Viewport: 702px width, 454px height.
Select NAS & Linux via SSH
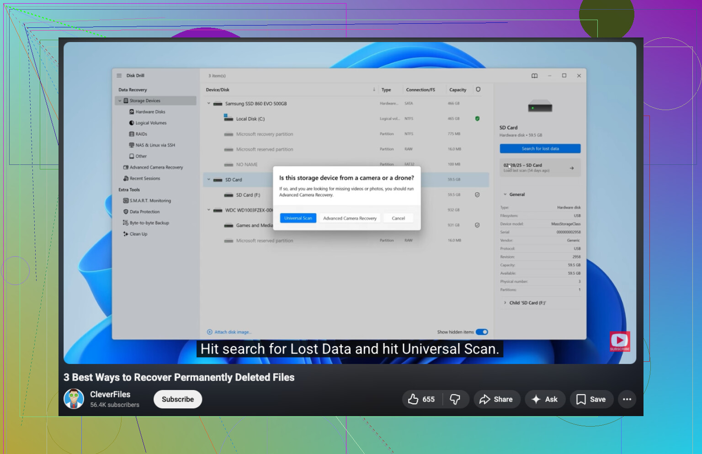(x=152, y=145)
